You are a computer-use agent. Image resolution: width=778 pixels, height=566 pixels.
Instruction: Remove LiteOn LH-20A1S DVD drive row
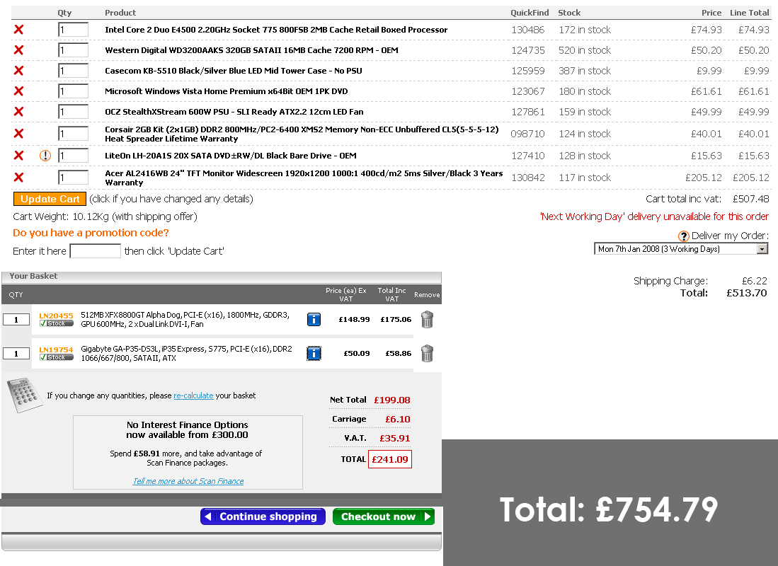(18, 156)
